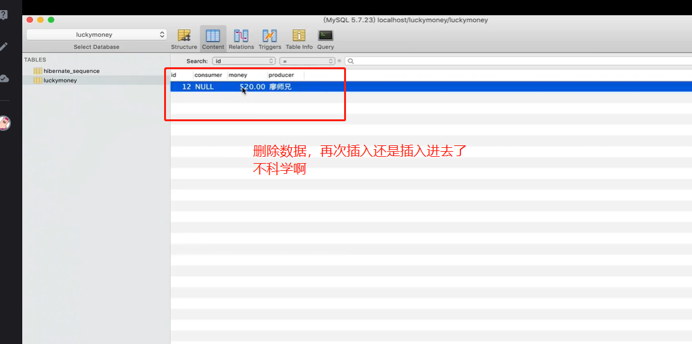The height and width of the screenshot is (344, 692).
Task: Open the Structure view
Action: [184, 39]
